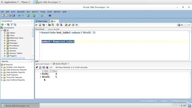Click the Commit icon
The width and height of the screenshot is (192, 108).
click(58, 25)
